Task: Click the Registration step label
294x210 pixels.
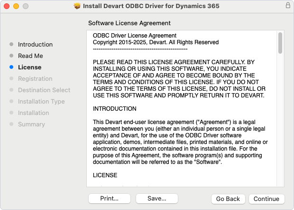Action: [35, 79]
